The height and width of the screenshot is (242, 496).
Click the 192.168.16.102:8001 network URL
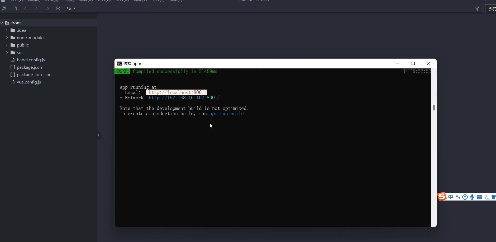point(184,98)
